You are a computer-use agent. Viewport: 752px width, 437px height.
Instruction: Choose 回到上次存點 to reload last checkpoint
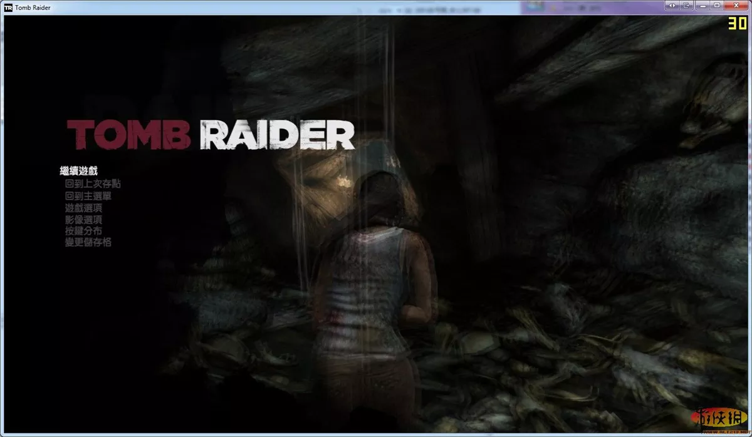coord(93,183)
